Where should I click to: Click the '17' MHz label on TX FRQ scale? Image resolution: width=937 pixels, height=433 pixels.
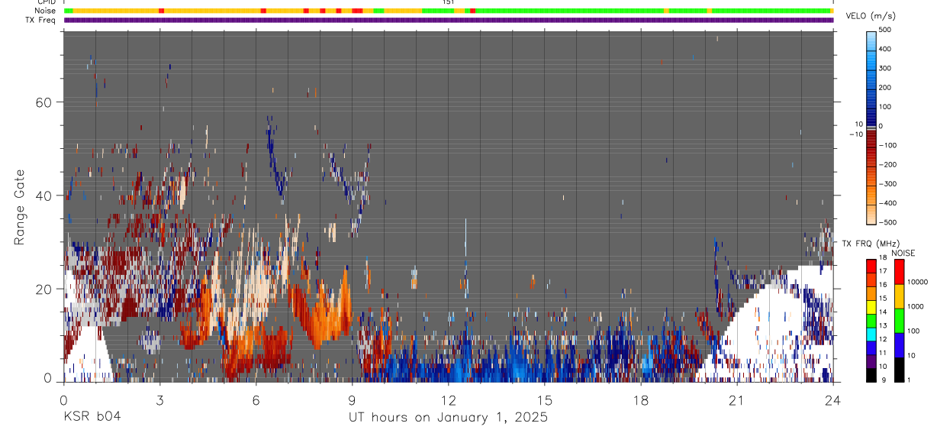[x=884, y=271]
